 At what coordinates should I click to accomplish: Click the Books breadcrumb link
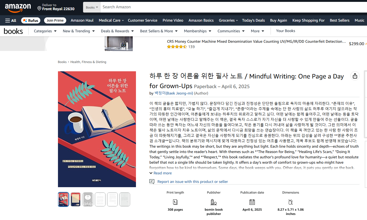tap(62, 62)
